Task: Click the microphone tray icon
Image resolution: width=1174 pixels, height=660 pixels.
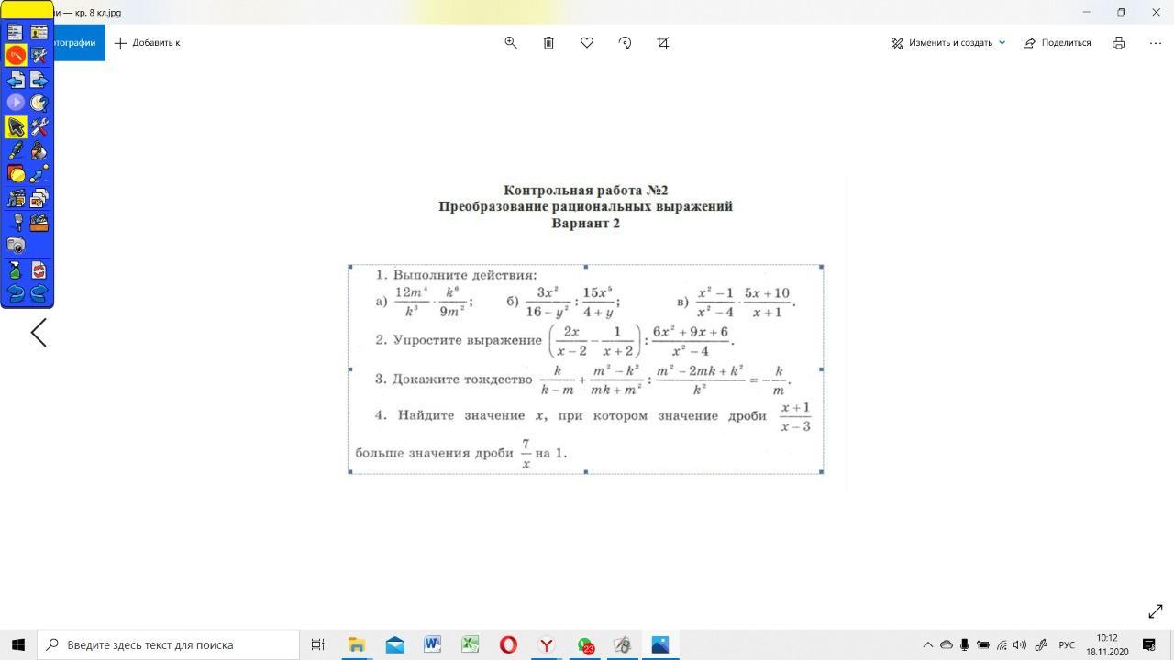Action: 964,644
